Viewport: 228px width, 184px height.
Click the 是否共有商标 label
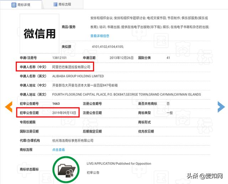[147, 104]
